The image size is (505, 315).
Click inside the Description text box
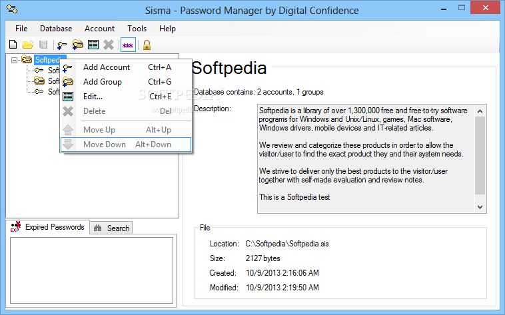coord(366,158)
